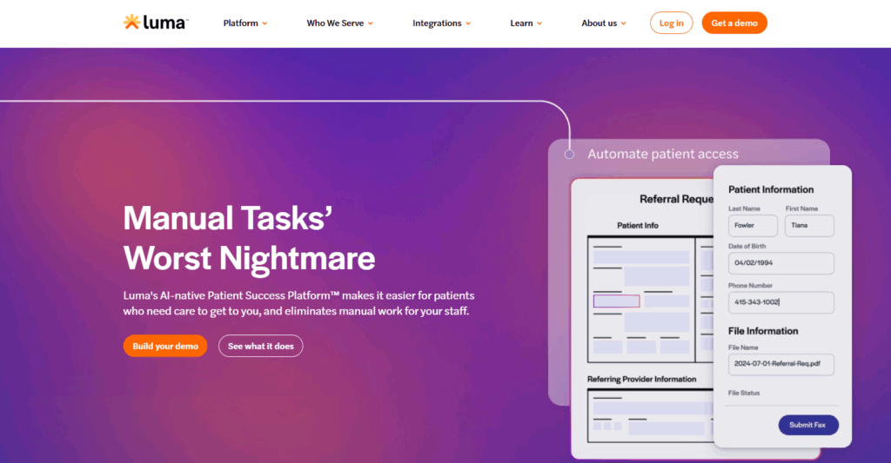Click the Build your demo button

pyautogui.click(x=165, y=346)
